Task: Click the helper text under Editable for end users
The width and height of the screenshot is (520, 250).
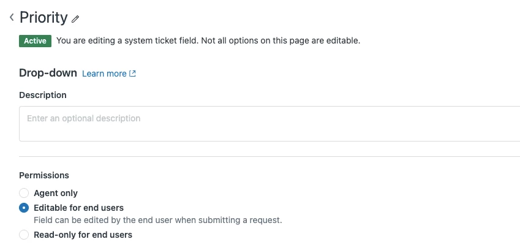Action: (158, 220)
